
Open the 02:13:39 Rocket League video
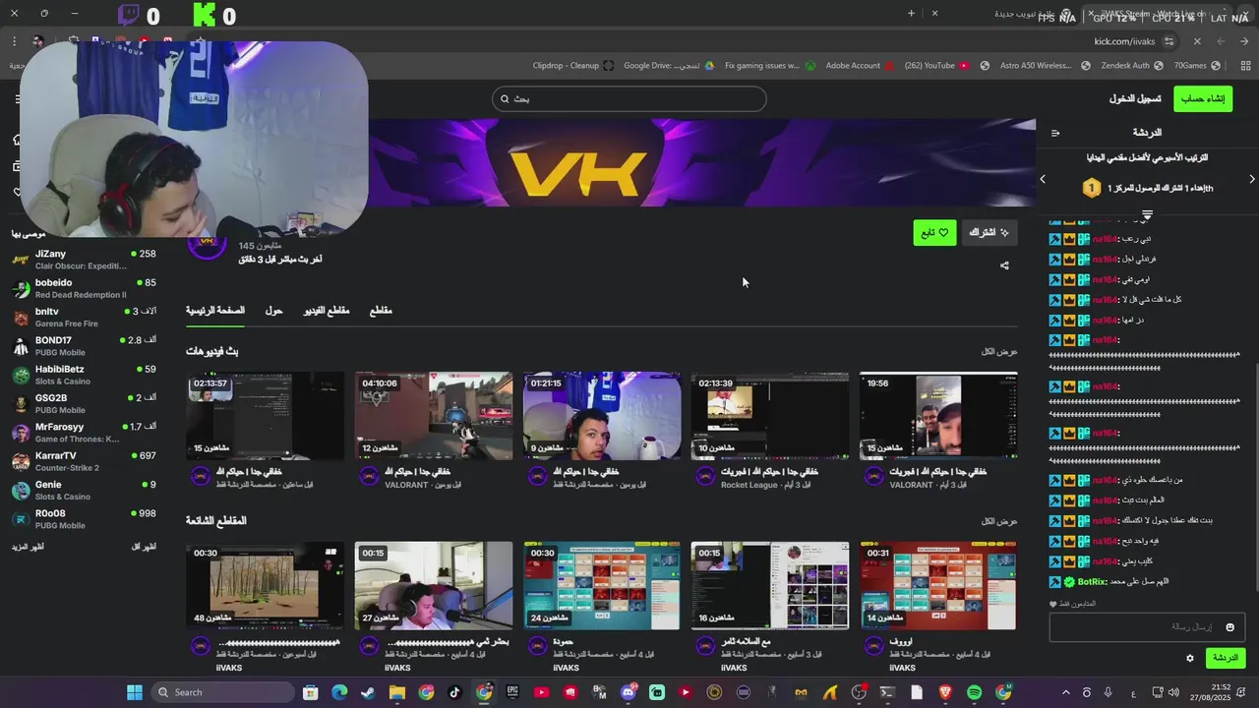770,416
